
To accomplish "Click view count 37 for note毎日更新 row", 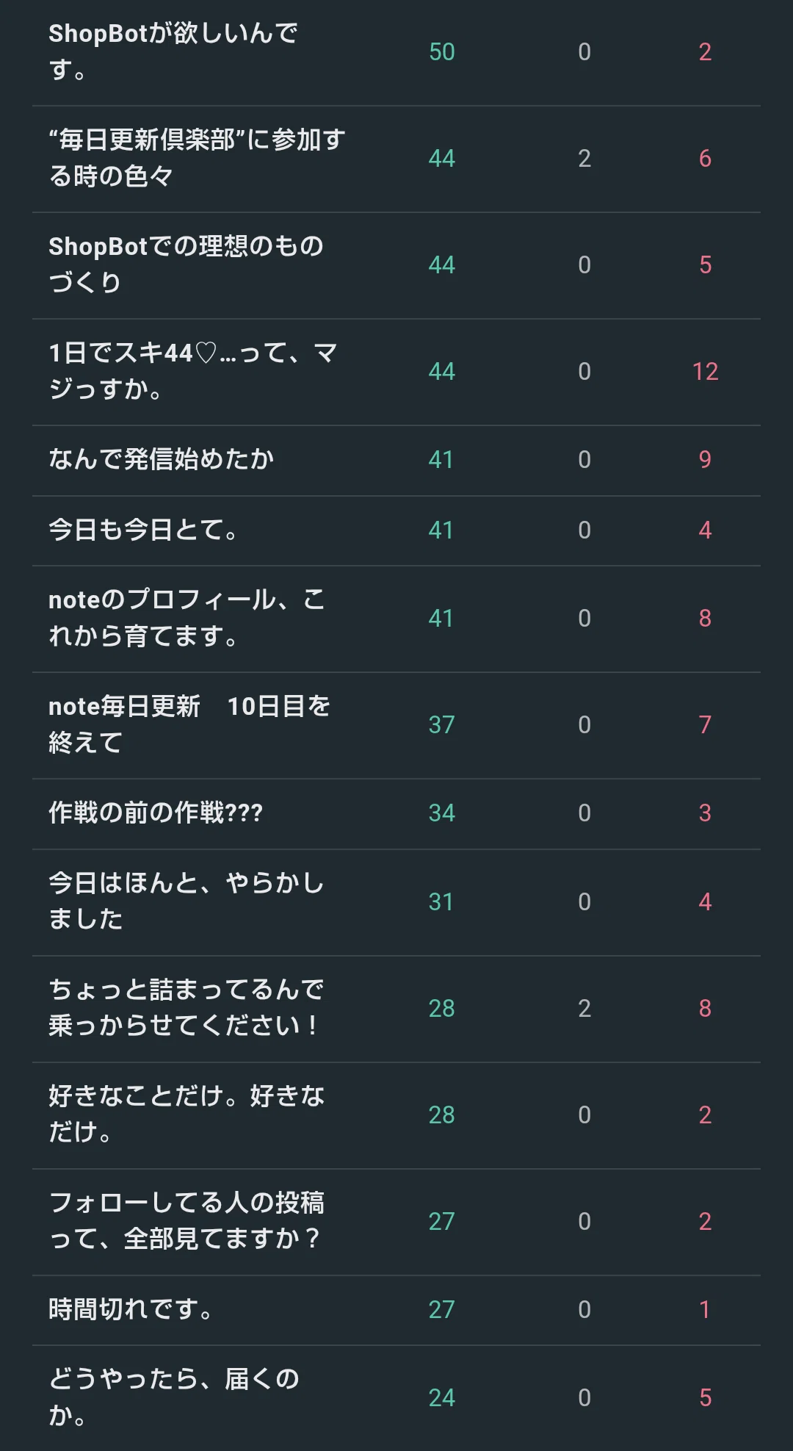I will pos(442,724).
